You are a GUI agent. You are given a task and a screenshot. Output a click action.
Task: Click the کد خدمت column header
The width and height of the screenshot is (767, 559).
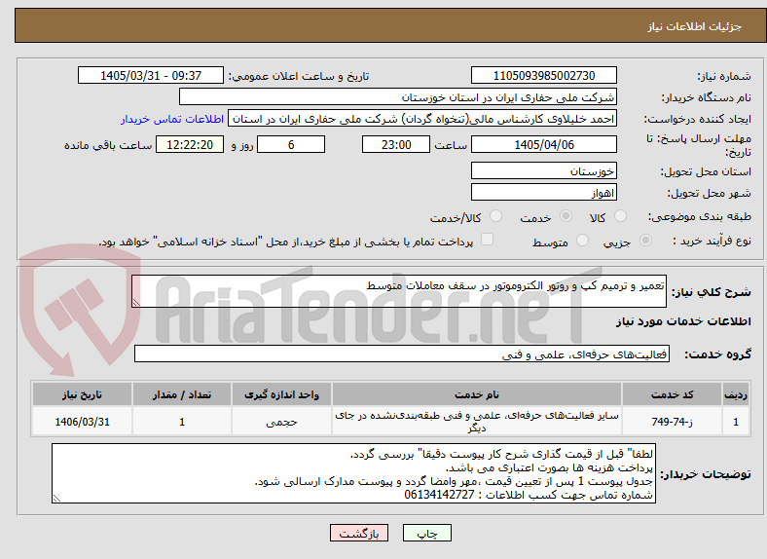(x=673, y=394)
